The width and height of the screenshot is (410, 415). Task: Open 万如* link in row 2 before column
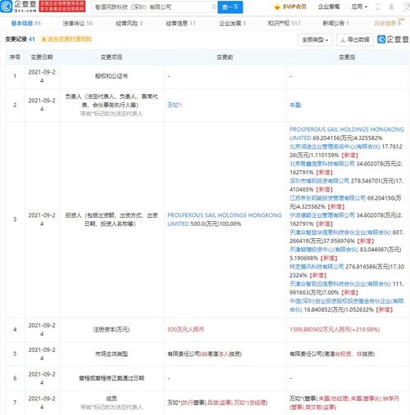click(175, 105)
